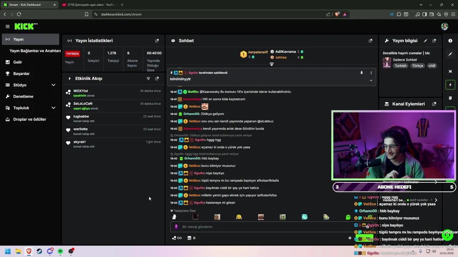Go to Gelir page
Screen dimensions: 458x257
(18, 62)
